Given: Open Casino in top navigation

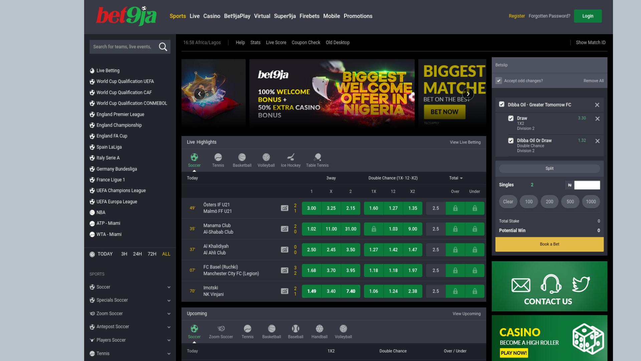Looking at the screenshot, I should pyautogui.click(x=212, y=16).
